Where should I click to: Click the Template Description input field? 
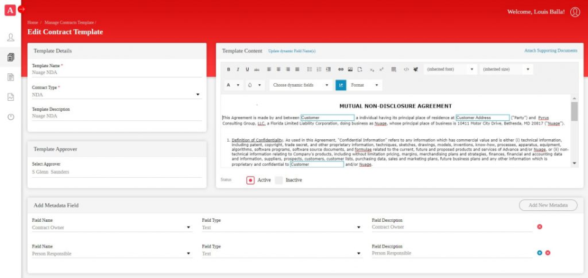tap(116, 116)
